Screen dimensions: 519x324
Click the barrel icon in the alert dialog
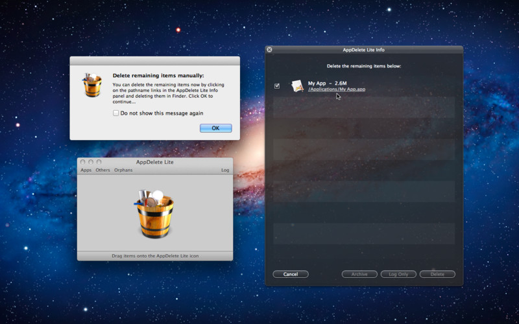point(91,85)
